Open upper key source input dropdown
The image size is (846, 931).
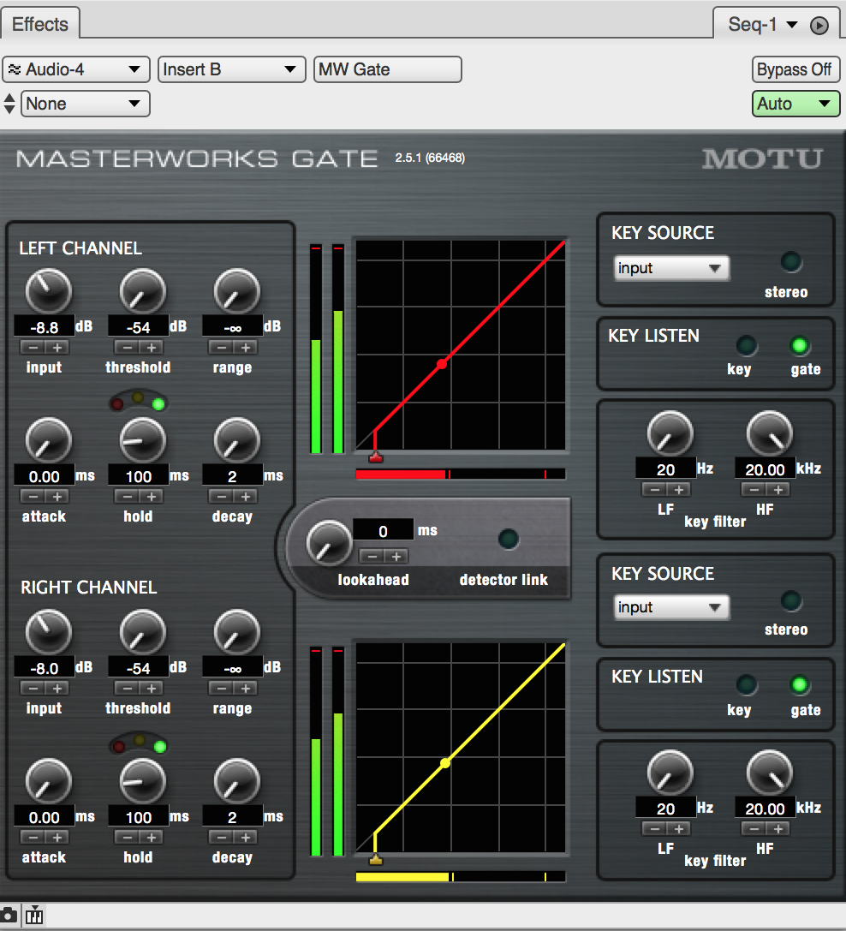coord(670,268)
